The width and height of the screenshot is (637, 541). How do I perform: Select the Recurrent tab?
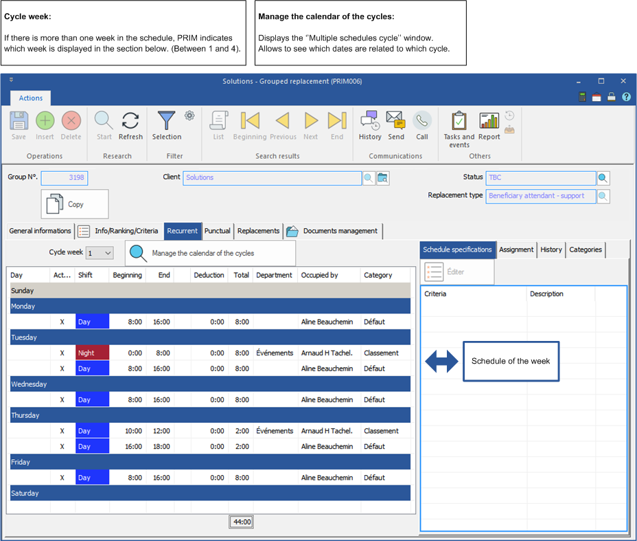click(x=183, y=231)
